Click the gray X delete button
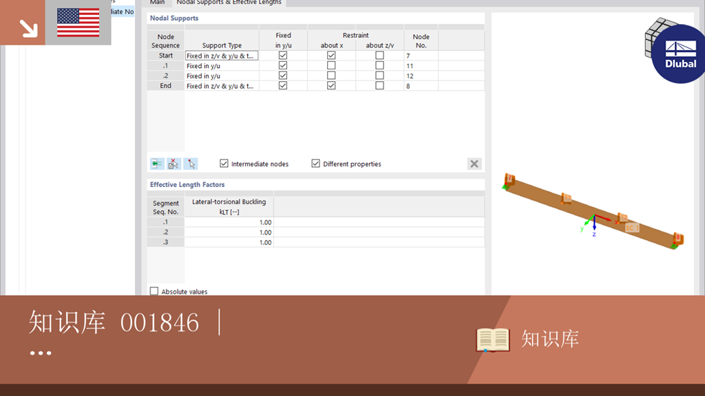The height and width of the screenshot is (396, 705). coord(474,164)
